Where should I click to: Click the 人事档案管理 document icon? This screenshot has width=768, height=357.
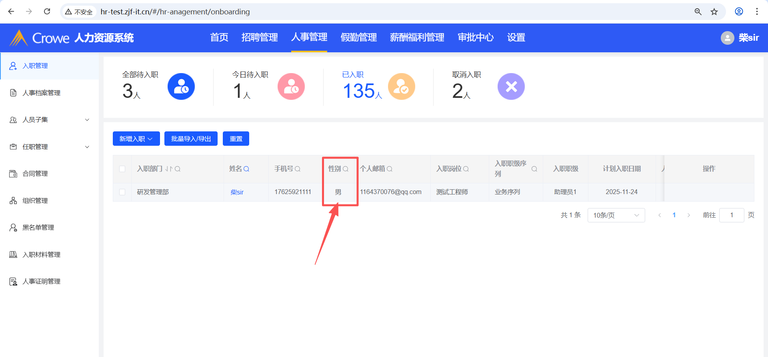pos(13,93)
